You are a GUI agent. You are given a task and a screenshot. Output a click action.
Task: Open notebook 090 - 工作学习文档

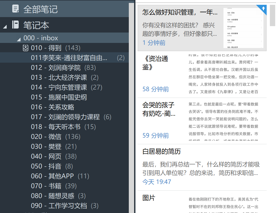coord(65,206)
